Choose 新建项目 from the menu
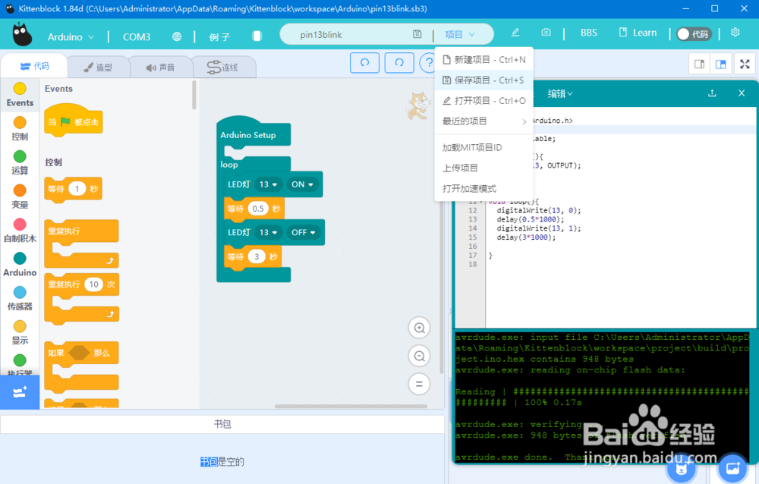This screenshot has height=484, width=759. point(484,59)
